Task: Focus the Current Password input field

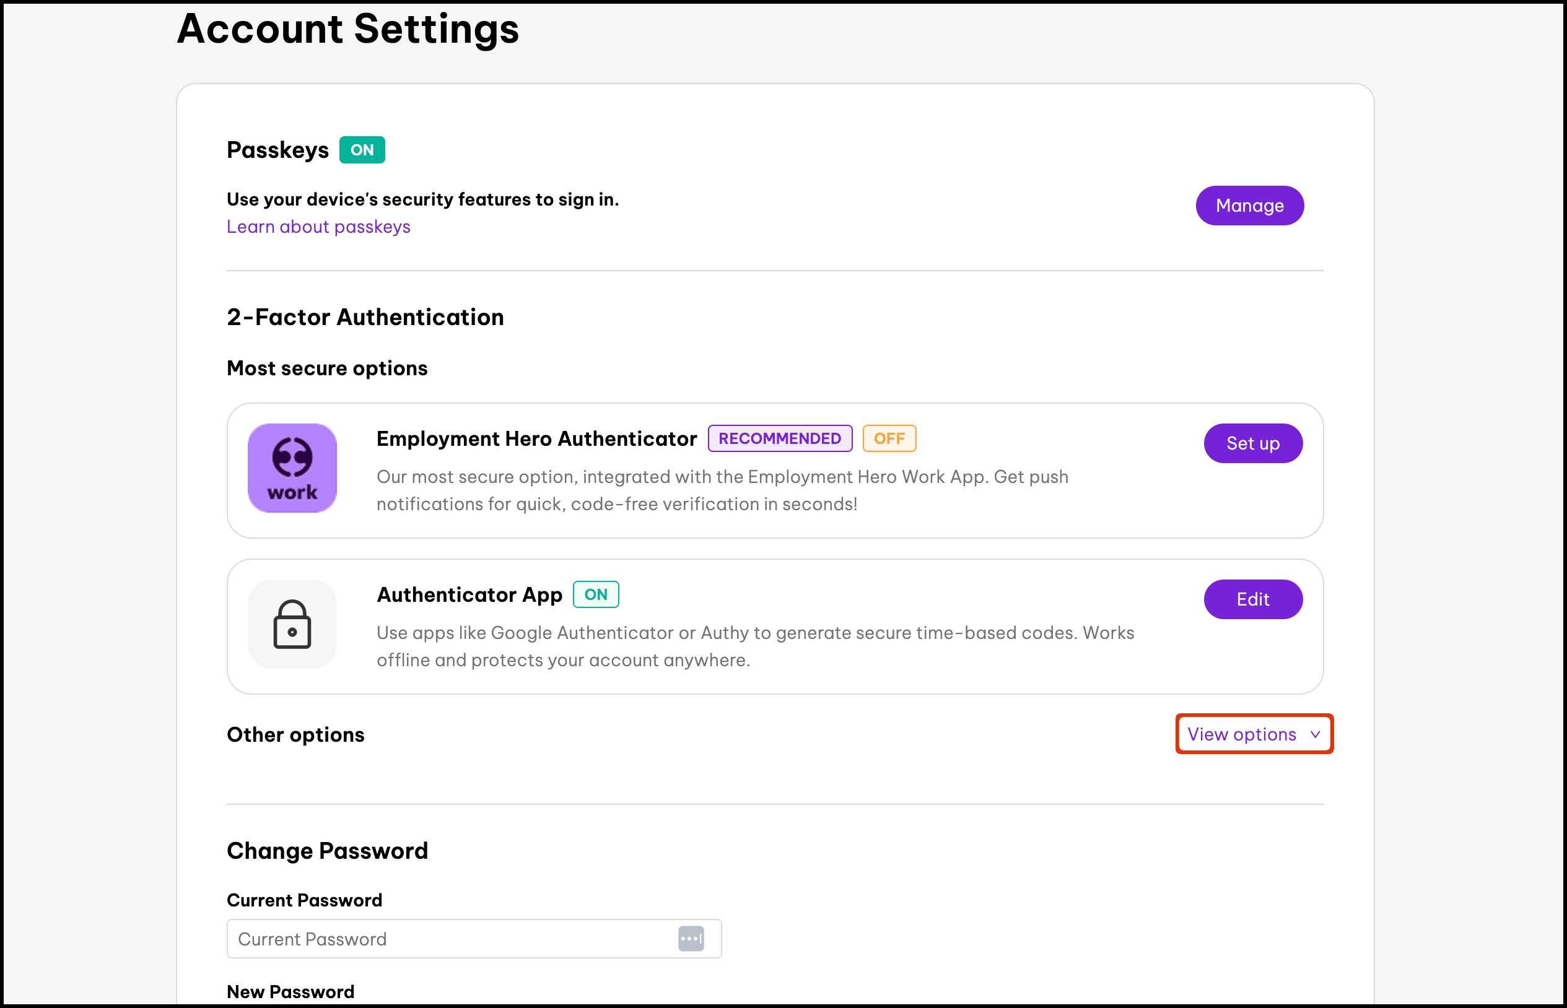Action: coord(452,939)
